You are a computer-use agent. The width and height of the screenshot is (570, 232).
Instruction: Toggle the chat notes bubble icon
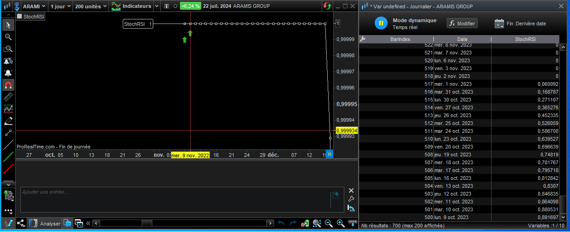tap(68, 224)
